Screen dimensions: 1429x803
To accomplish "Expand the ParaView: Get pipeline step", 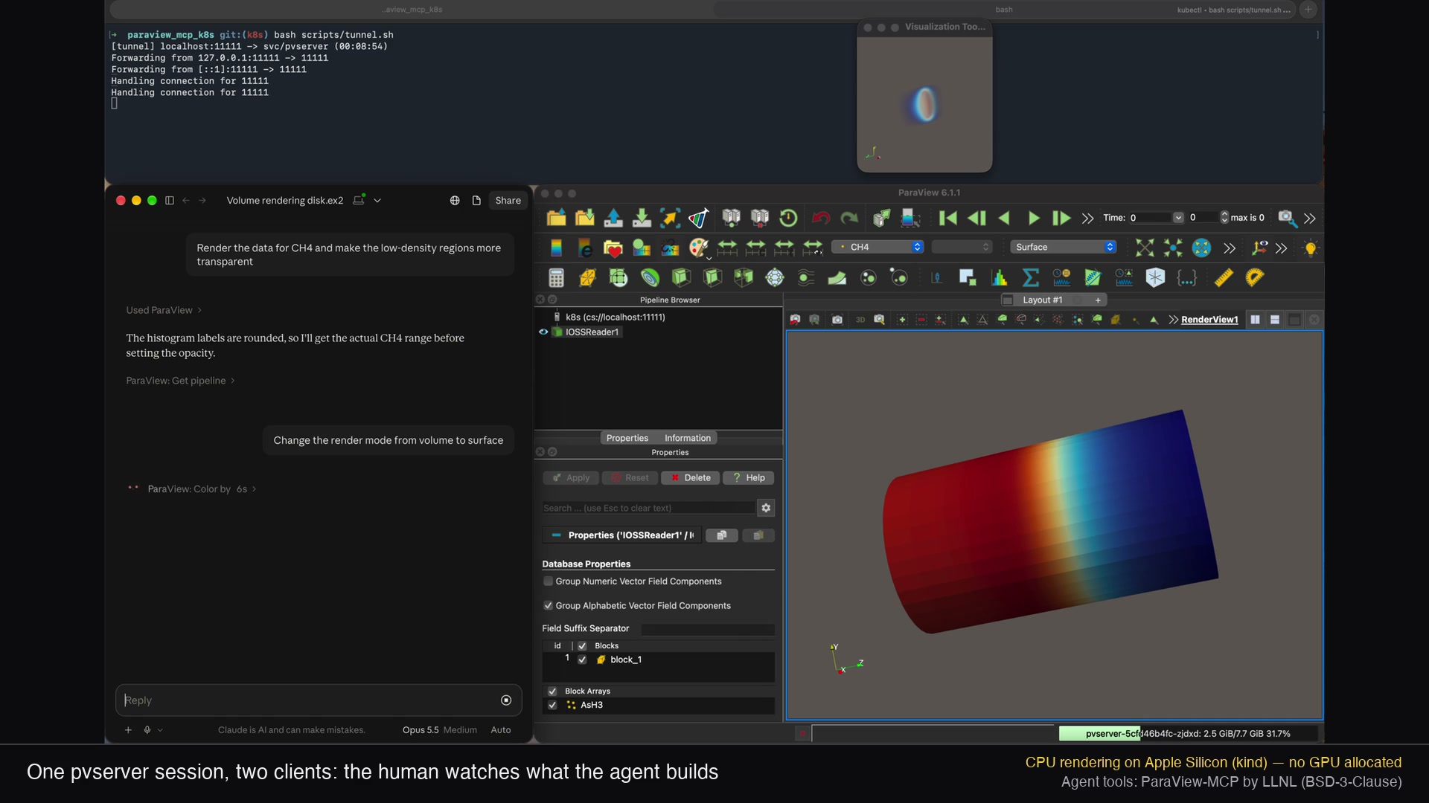I will click(180, 381).
